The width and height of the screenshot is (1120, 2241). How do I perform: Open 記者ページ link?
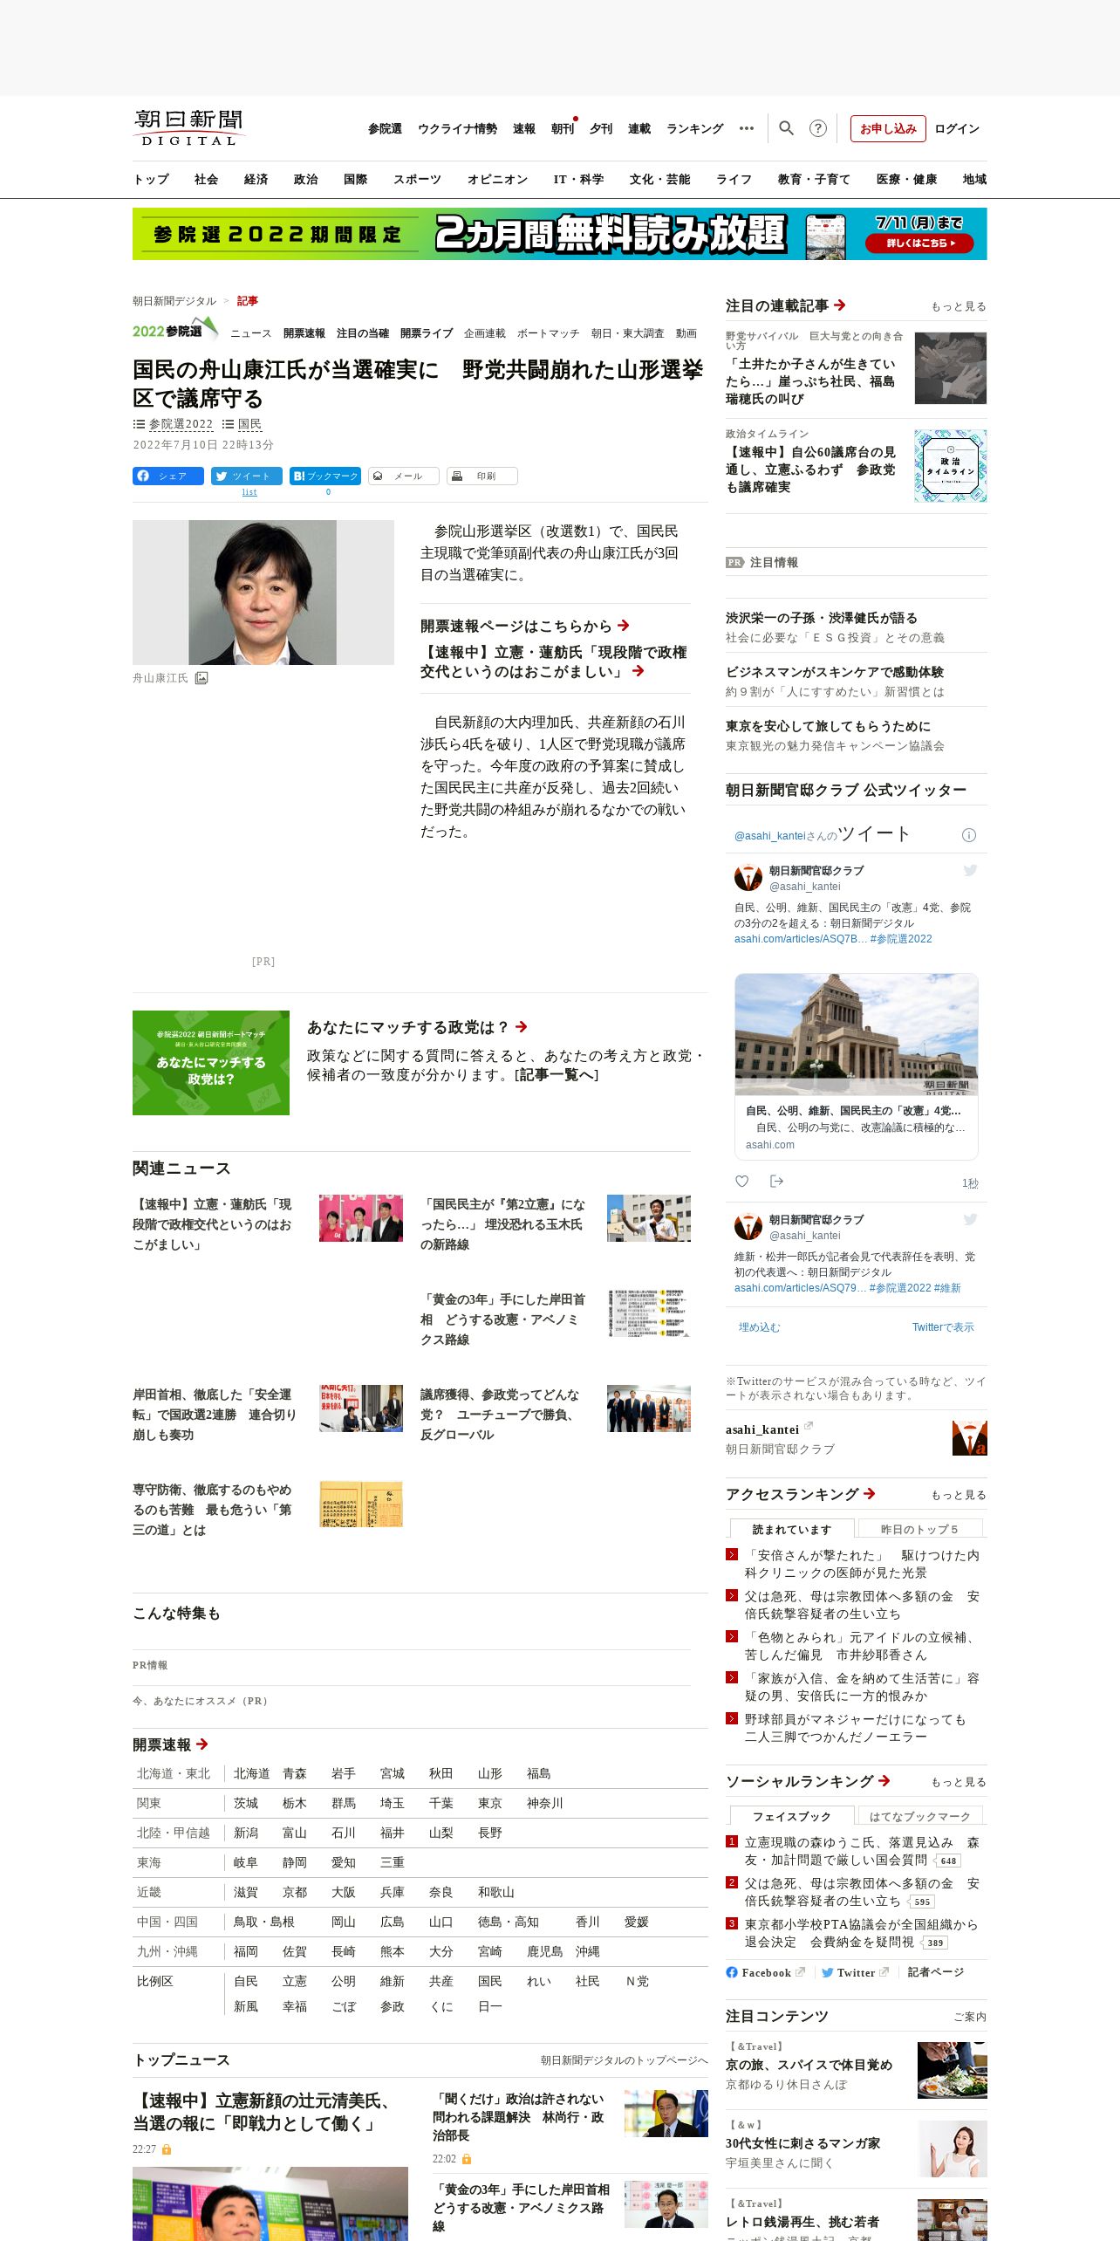point(936,1972)
